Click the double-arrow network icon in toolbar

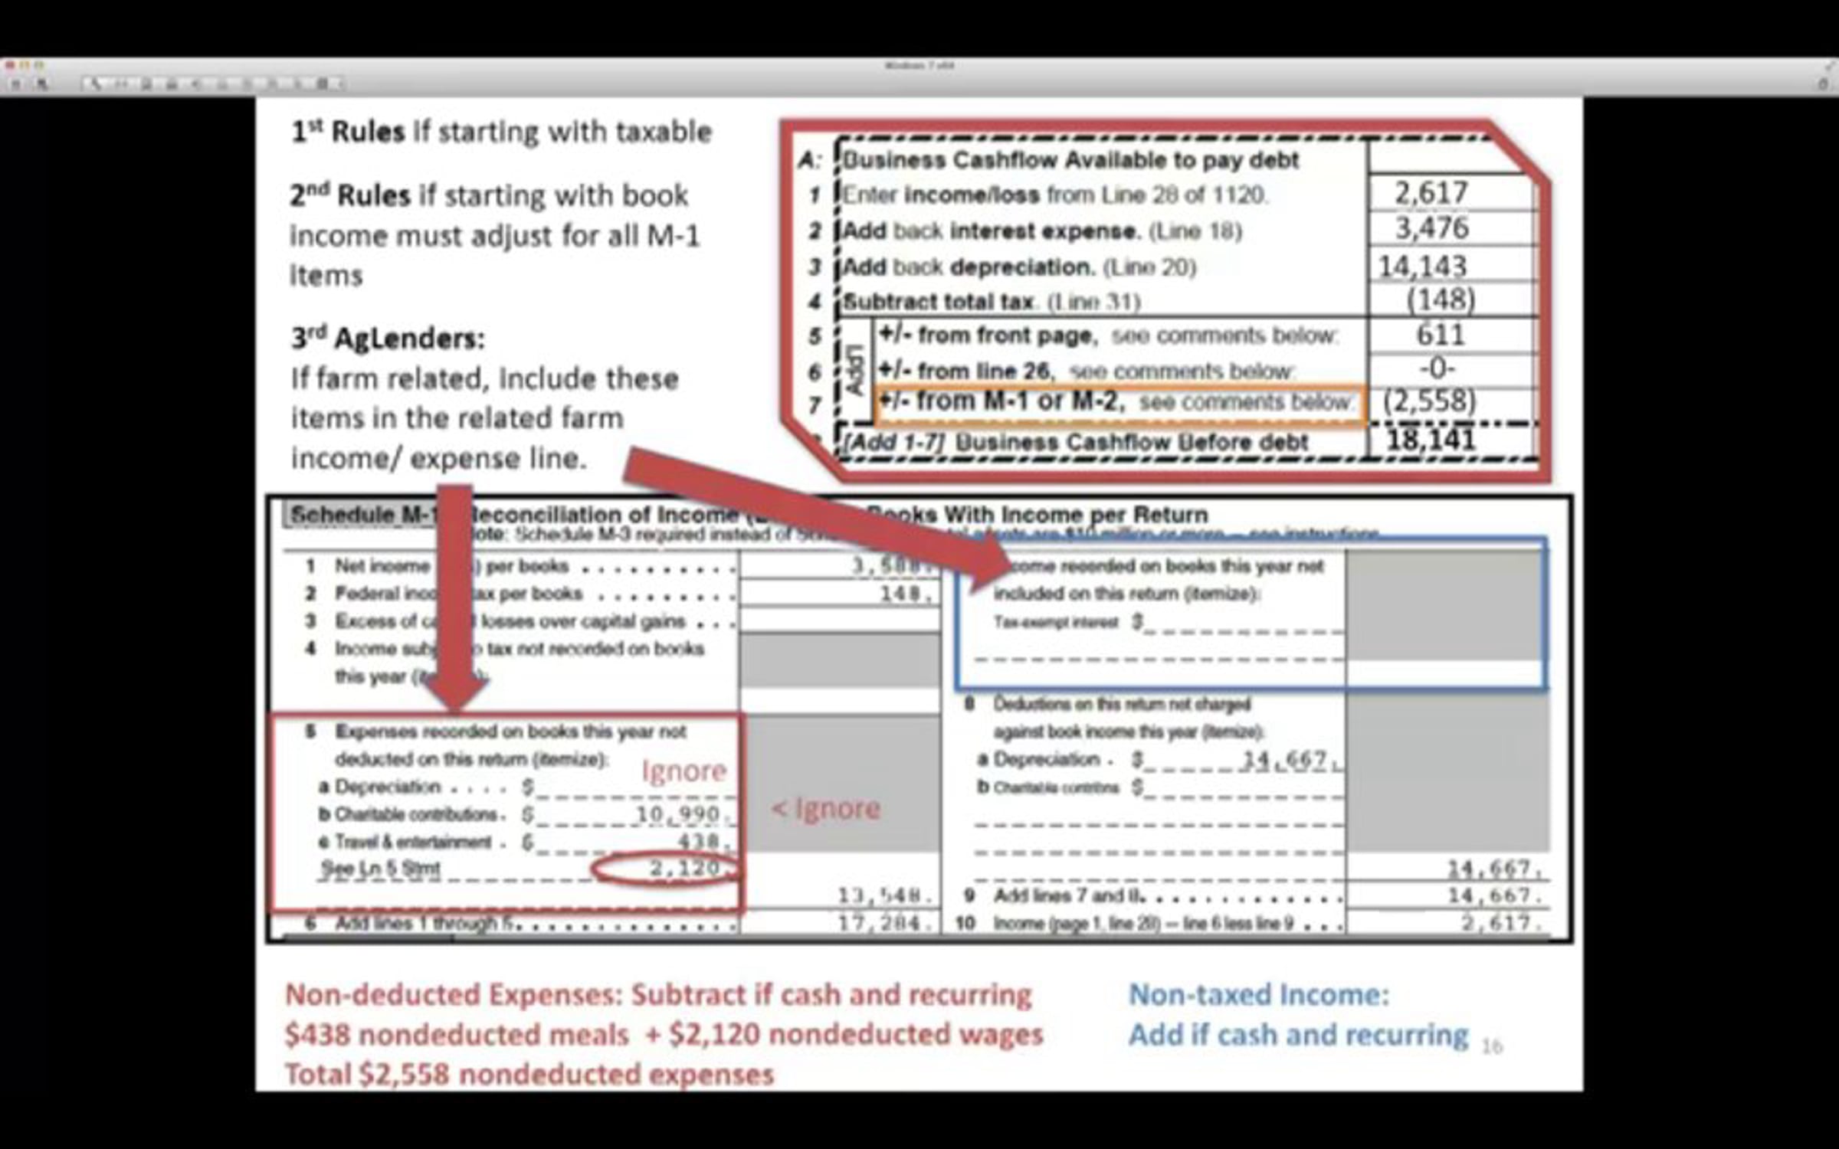pyautogui.click(x=122, y=83)
